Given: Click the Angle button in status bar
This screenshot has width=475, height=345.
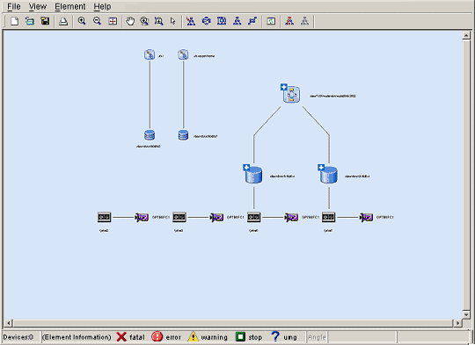Looking at the screenshot, I should click(317, 337).
